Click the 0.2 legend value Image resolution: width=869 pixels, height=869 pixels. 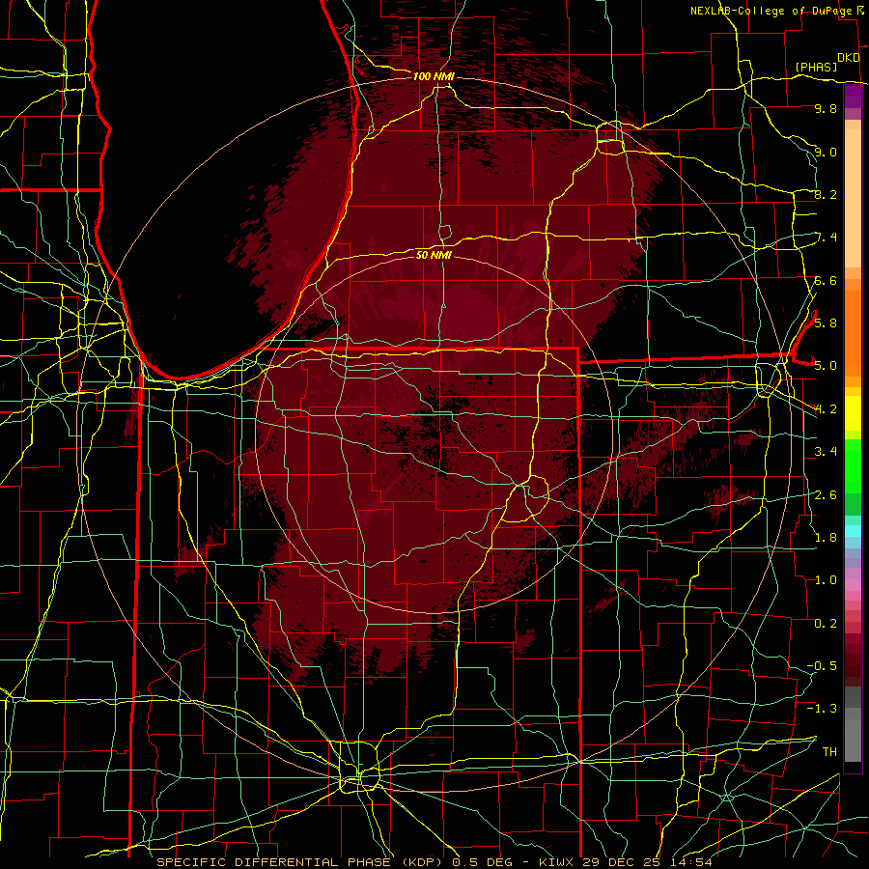click(x=826, y=623)
